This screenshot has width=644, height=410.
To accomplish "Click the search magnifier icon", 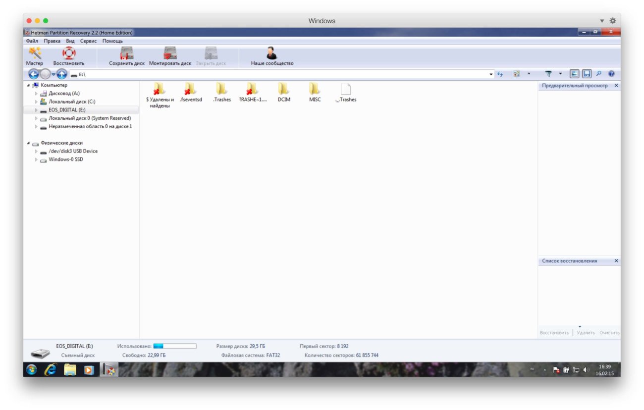I will (599, 73).
